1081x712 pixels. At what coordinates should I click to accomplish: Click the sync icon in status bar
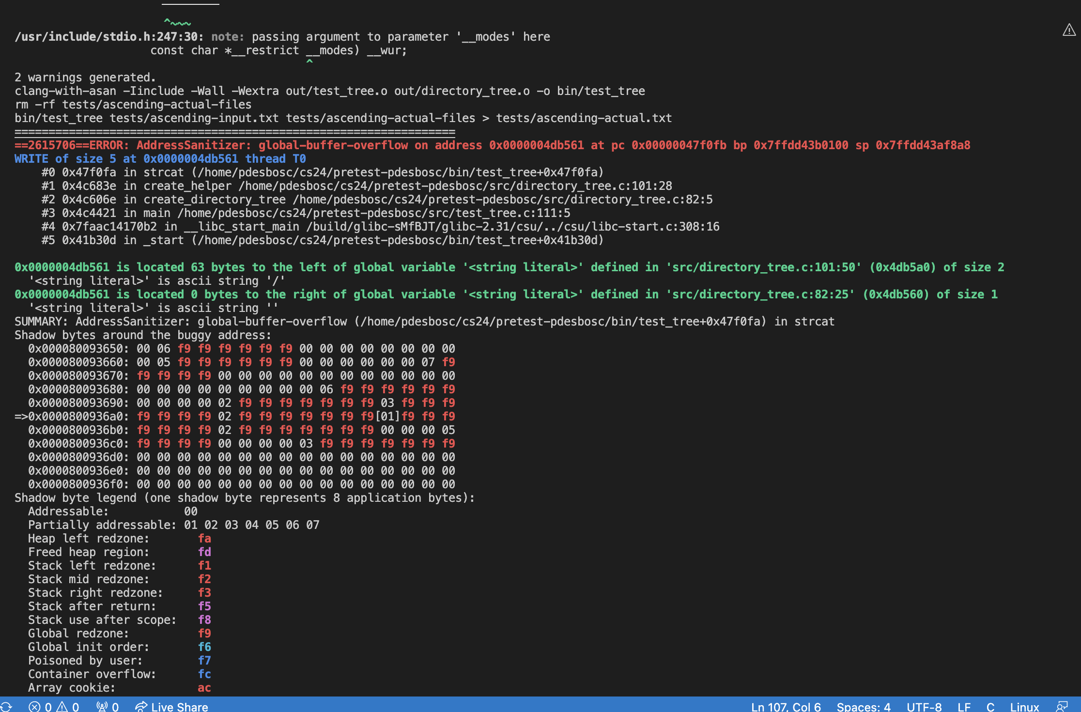(x=6, y=707)
